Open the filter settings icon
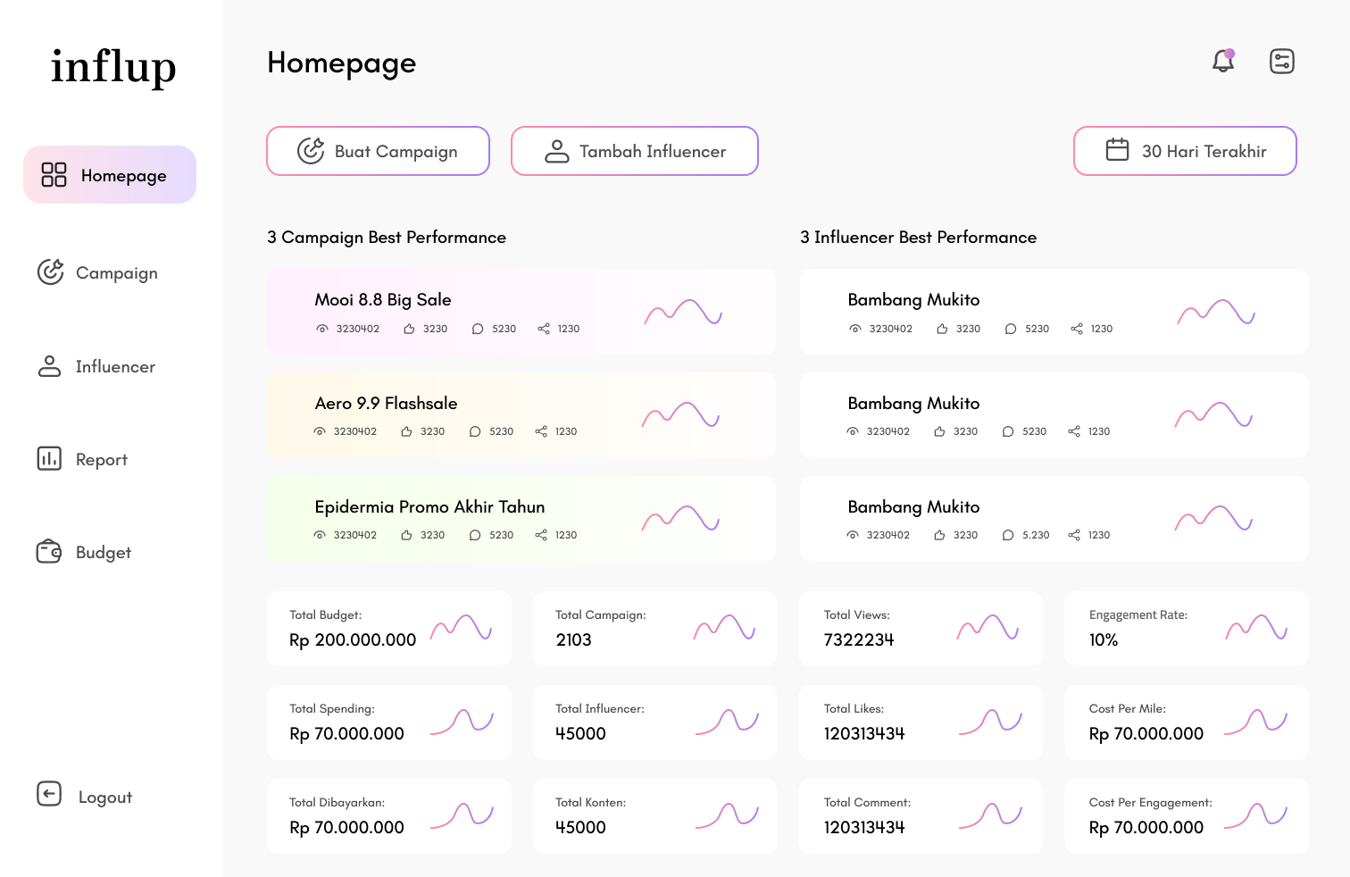This screenshot has width=1350, height=877. tap(1281, 62)
